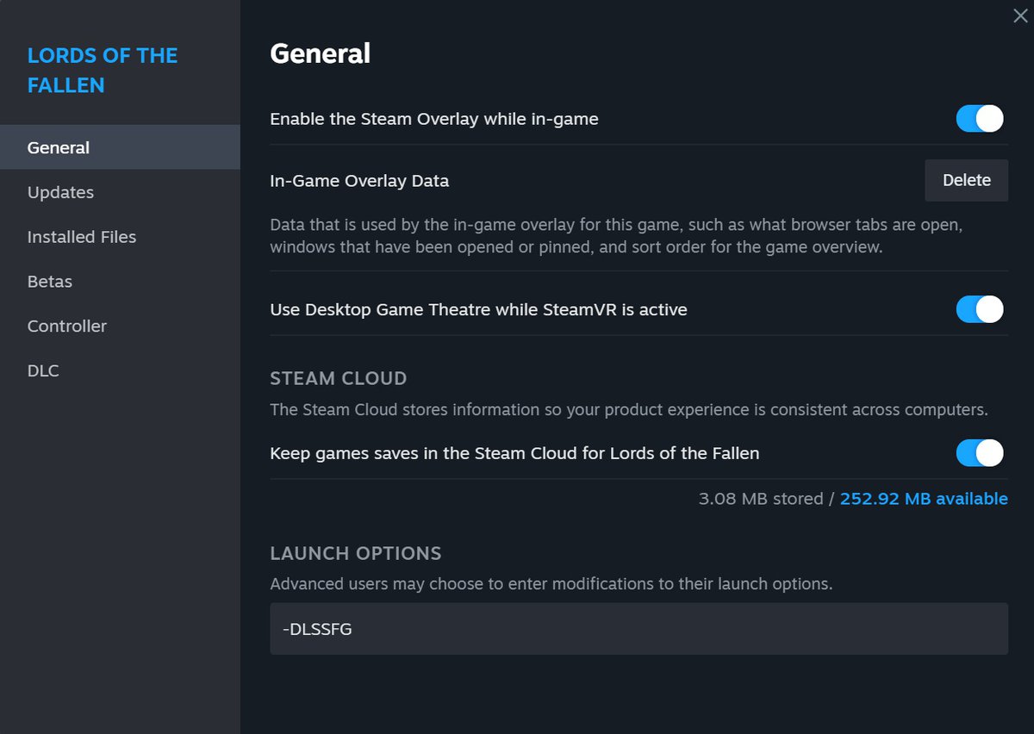Screen dimensions: 1034x734
Task: Show the DLC page
Action: 43,371
